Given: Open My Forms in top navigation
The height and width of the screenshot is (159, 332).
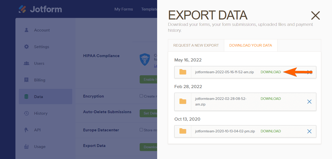Looking at the screenshot, I should [124, 9].
